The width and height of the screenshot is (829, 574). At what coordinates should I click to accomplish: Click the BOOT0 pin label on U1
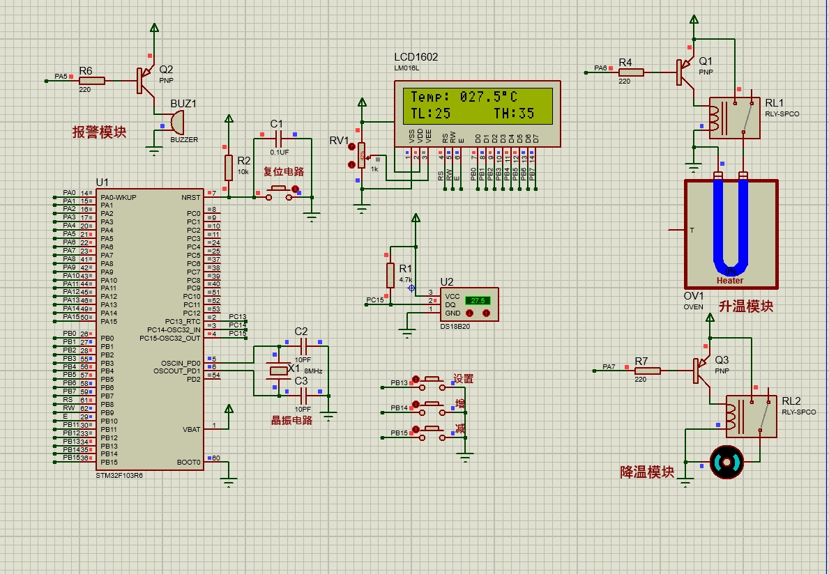coord(189,462)
